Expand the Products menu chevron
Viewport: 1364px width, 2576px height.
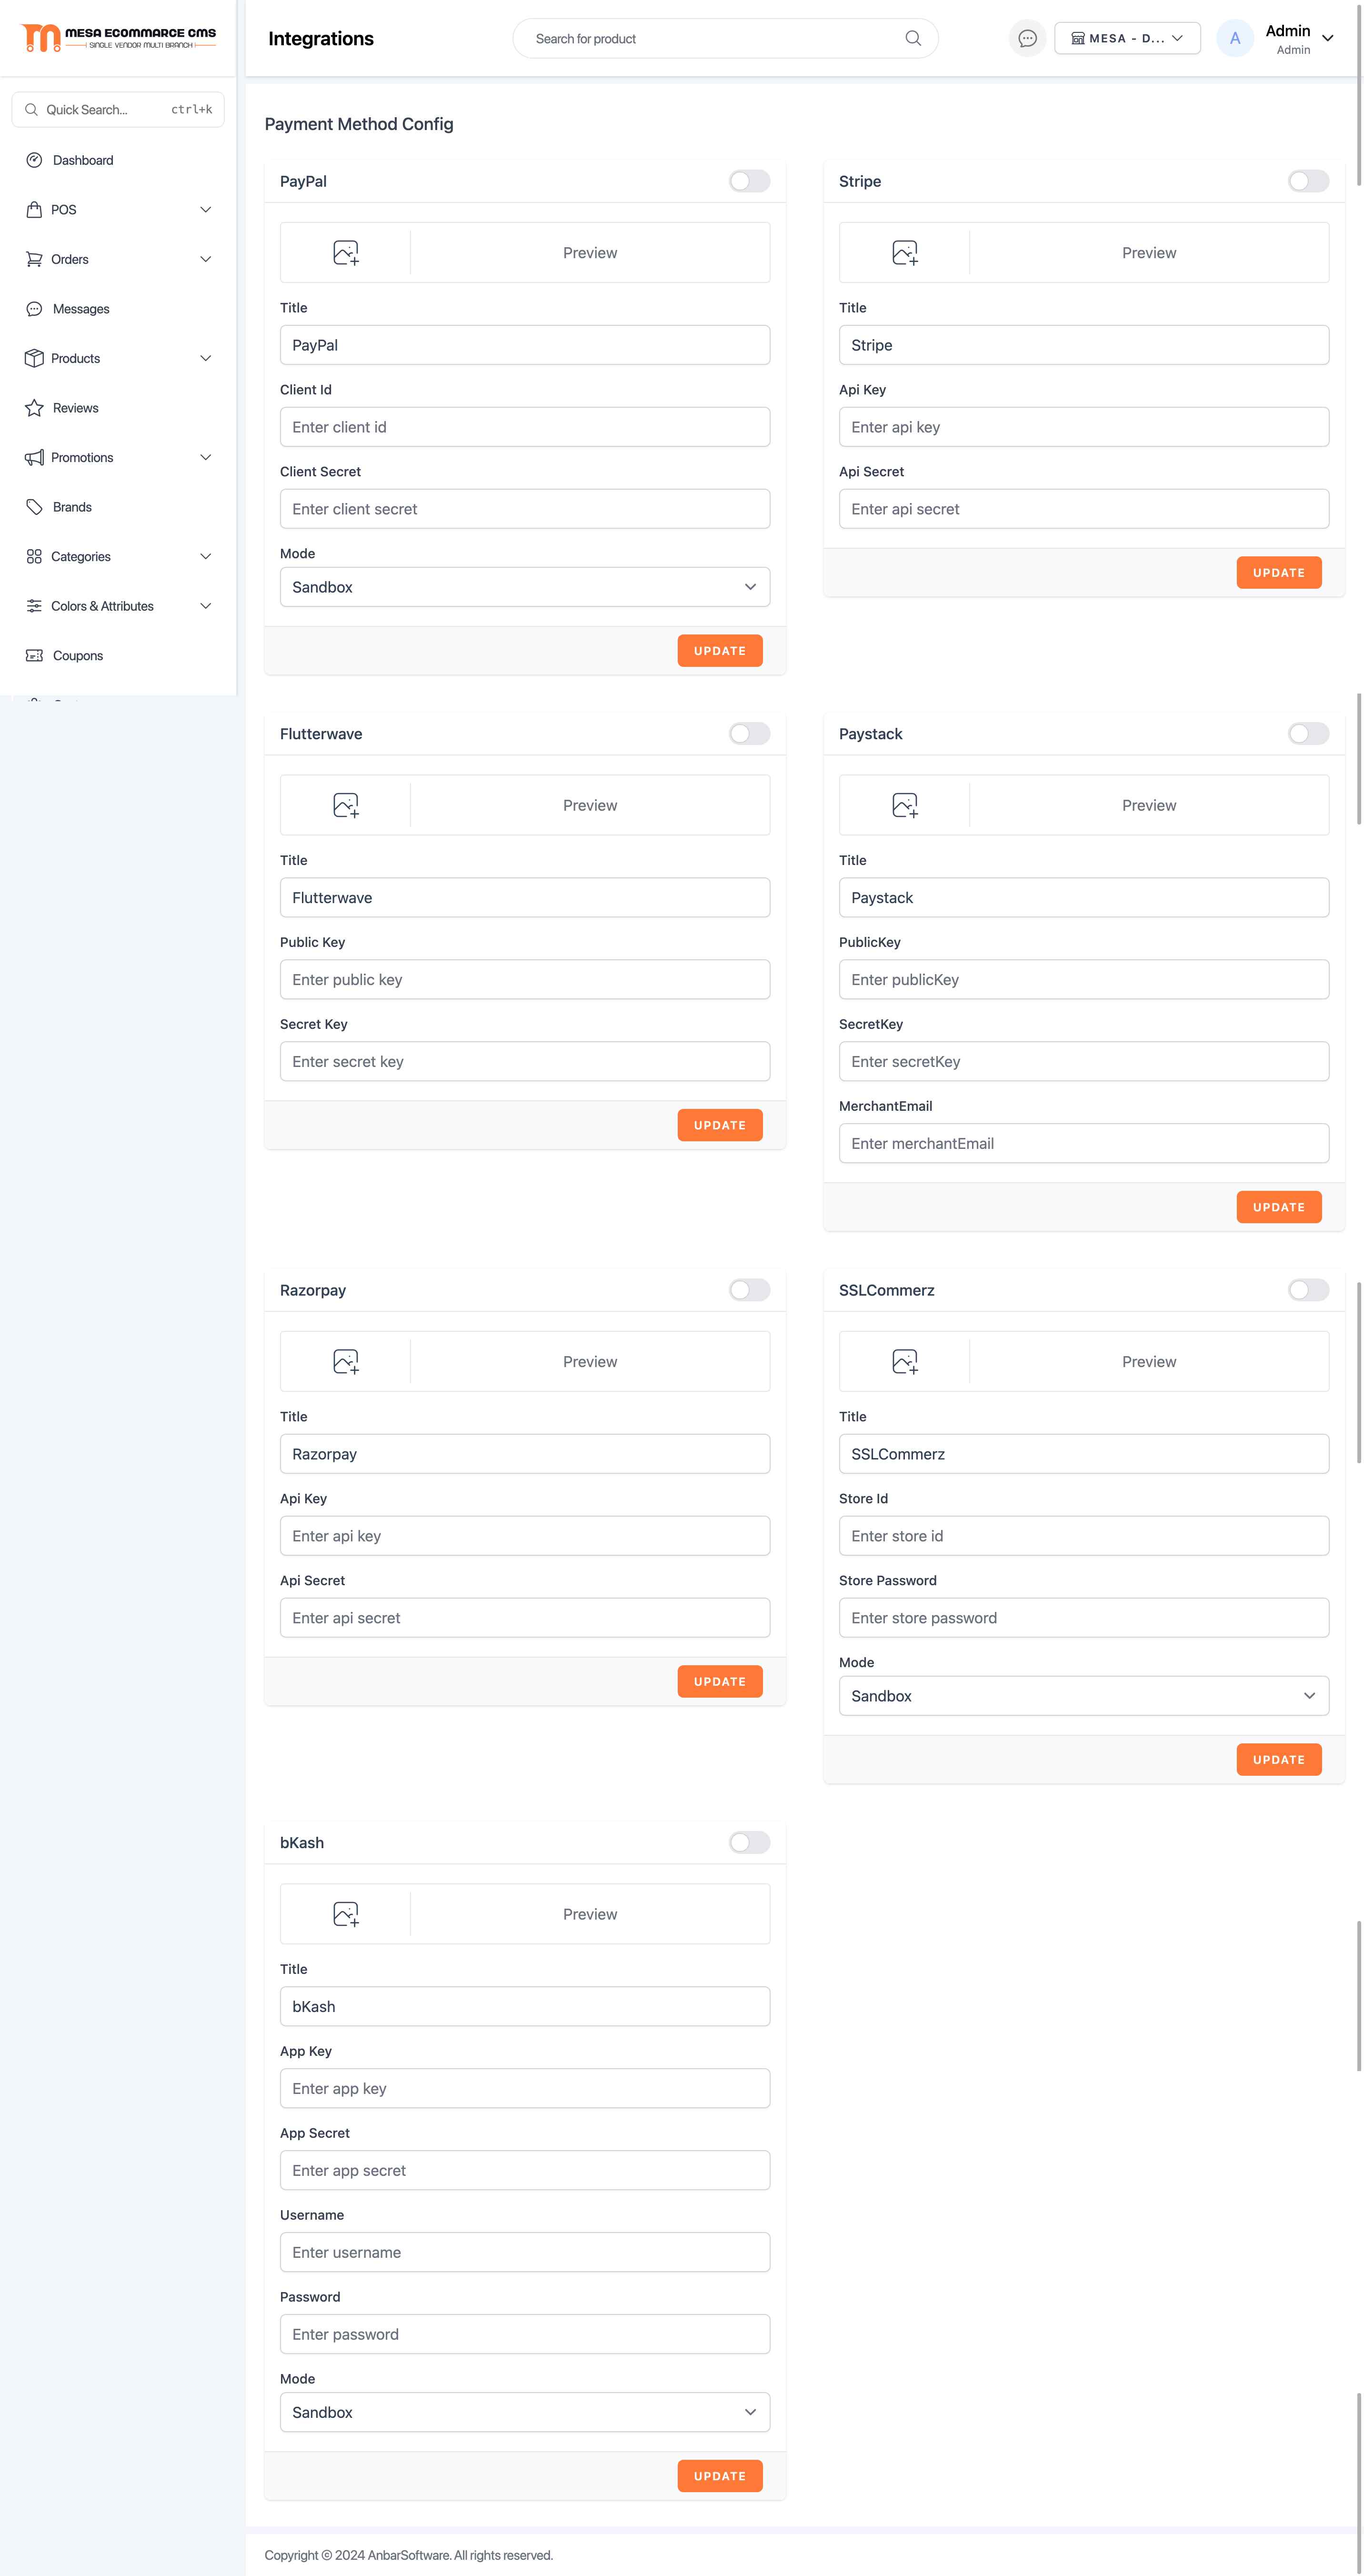[x=206, y=358]
